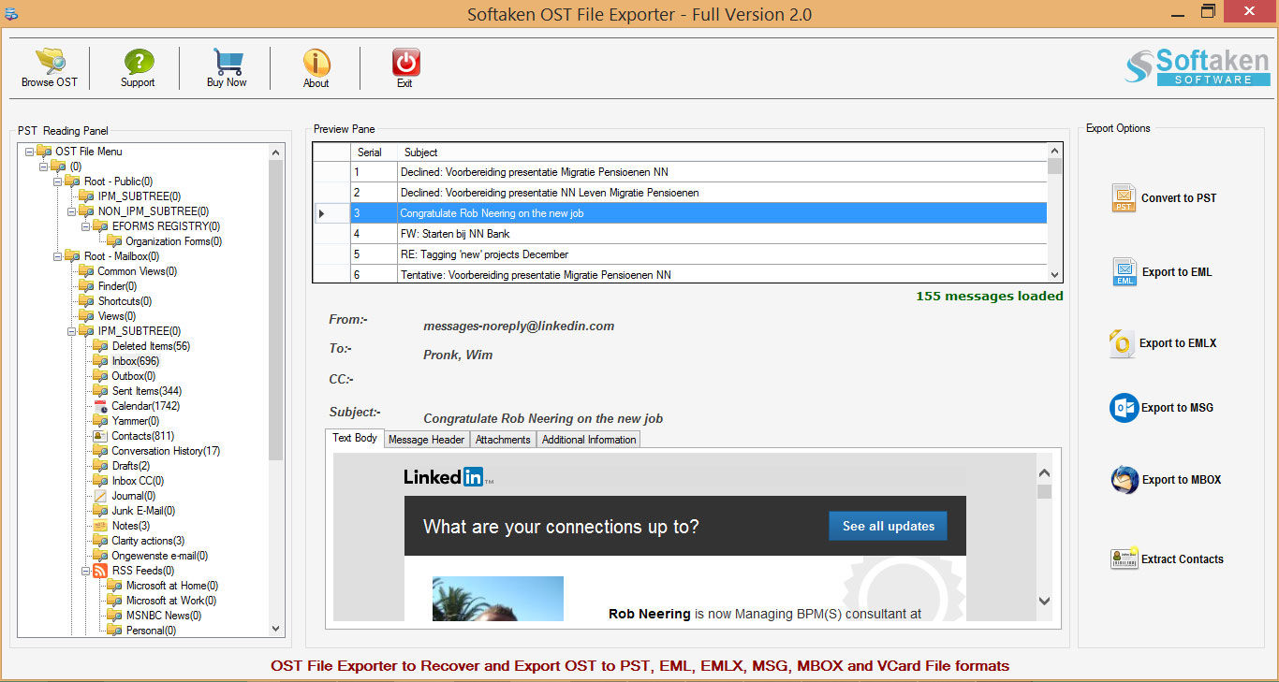The height and width of the screenshot is (682, 1279).
Task: Open the Junk E-Mail(0) folder
Action: (142, 511)
